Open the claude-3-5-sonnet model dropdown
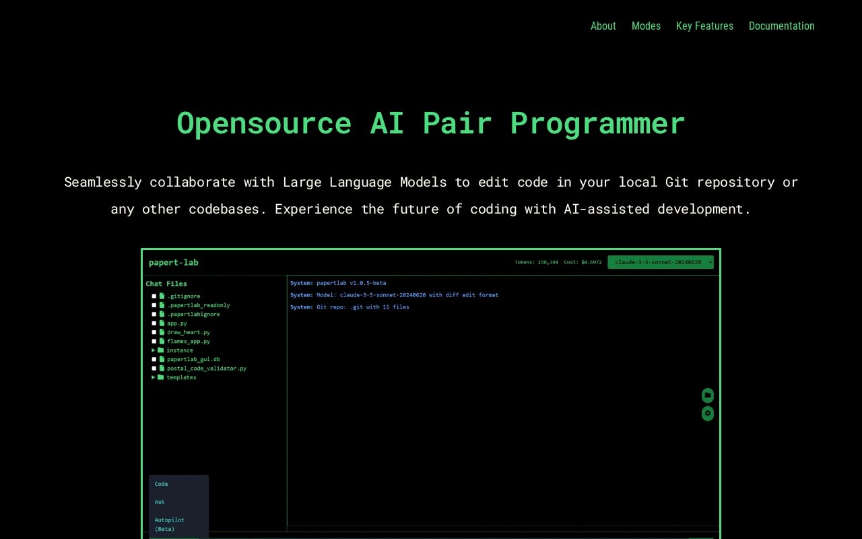 [x=660, y=262]
